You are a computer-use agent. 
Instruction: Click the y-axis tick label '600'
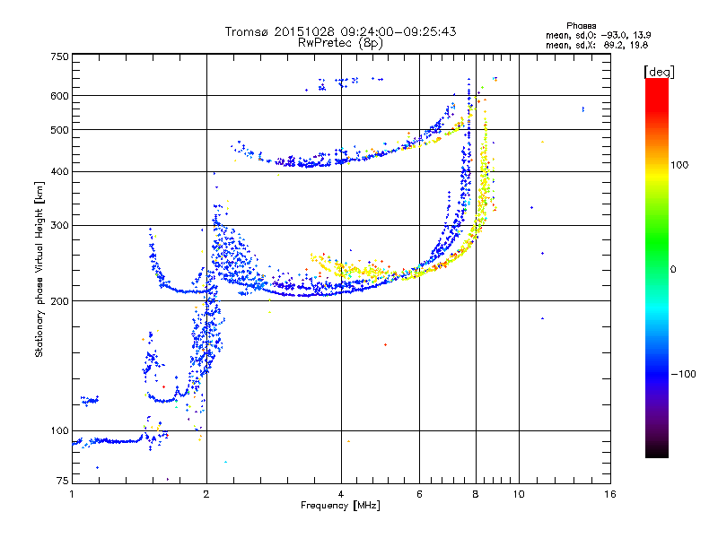[60, 96]
